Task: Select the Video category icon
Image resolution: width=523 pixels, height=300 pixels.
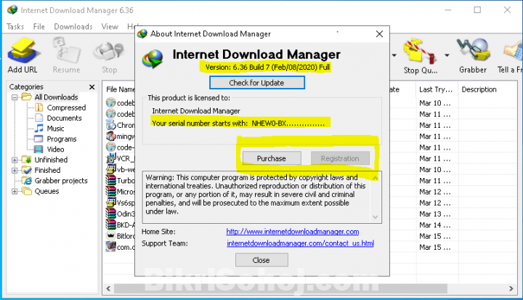Action: pos(39,149)
